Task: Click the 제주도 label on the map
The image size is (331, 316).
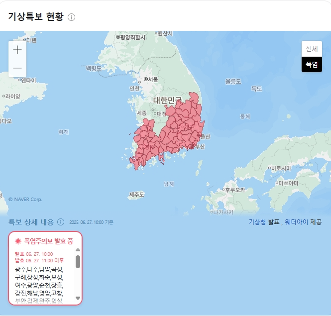Action: pos(136,195)
